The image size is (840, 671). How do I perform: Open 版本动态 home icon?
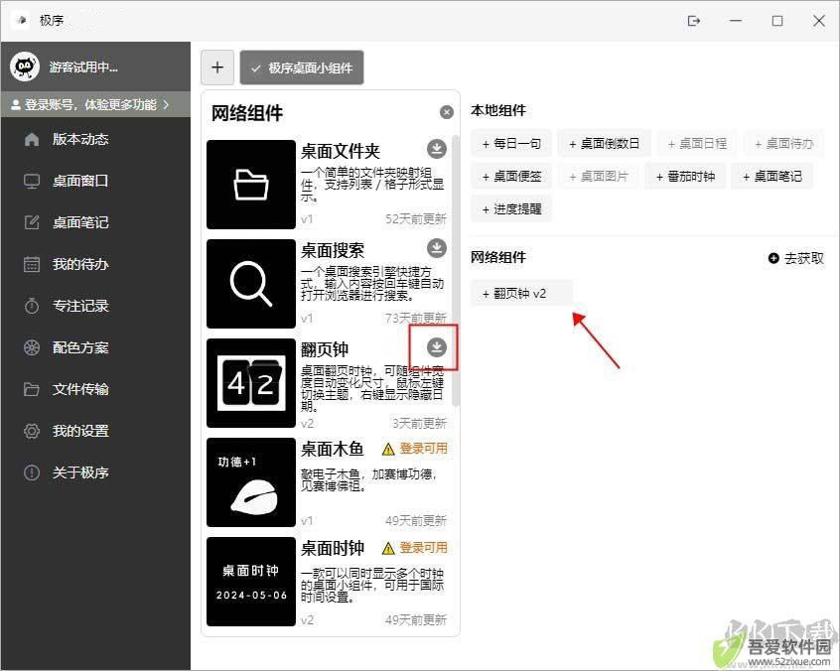point(32,139)
